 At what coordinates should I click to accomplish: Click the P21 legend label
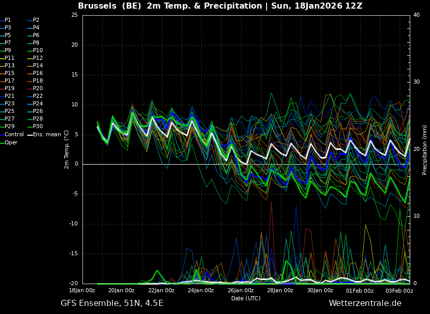[10, 96]
